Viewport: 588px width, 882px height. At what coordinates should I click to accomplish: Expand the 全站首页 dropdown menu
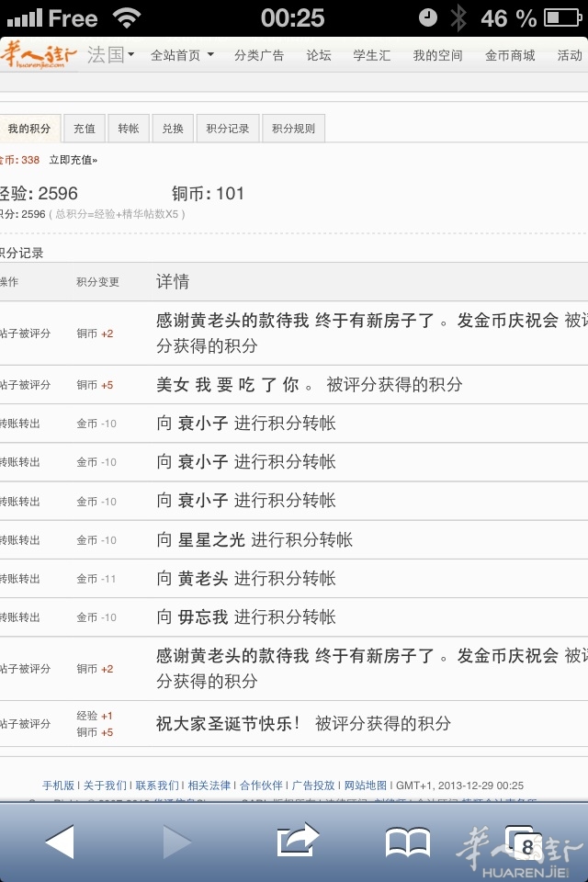(182, 55)
